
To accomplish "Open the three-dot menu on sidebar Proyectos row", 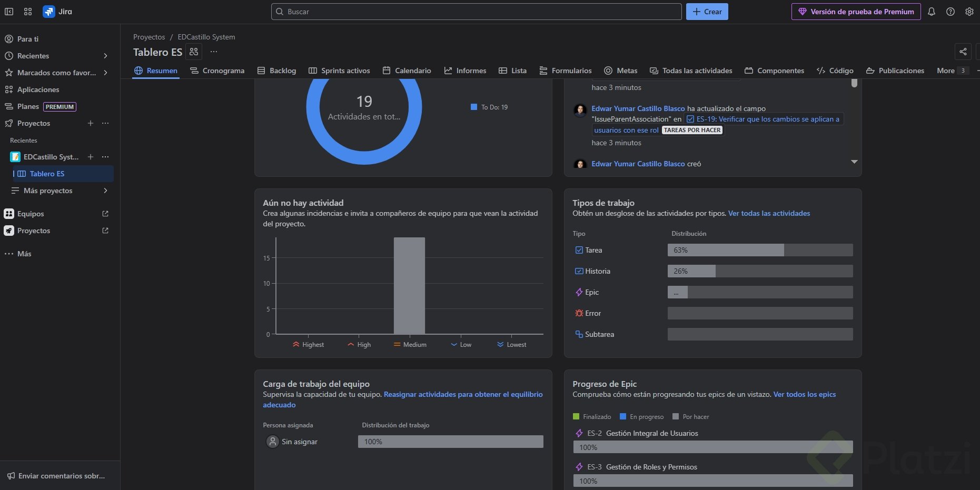I will coord(105,123).
